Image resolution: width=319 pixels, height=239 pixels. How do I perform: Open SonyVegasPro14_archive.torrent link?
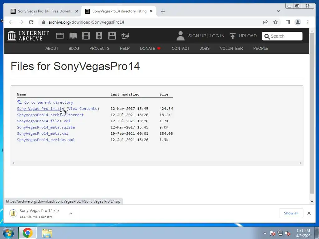50,115
